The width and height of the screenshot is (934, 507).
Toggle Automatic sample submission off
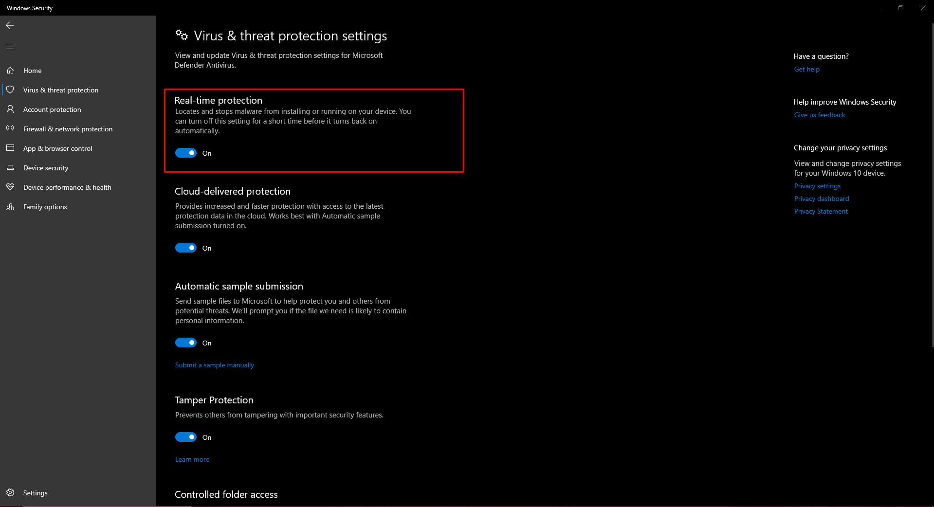186,343
